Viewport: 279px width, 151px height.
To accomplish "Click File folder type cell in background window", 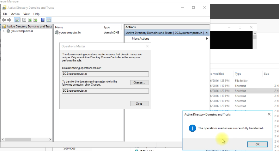I will [x=241, y=81].
